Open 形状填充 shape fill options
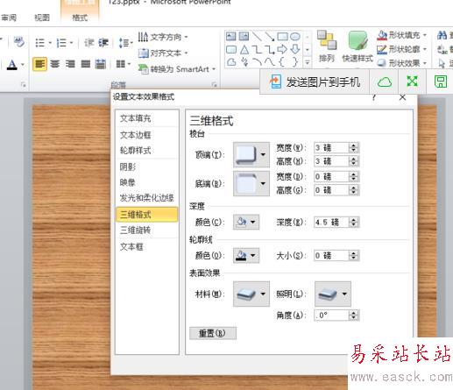The width and height of the screenshot is (453, 390). tap(401, 35)
